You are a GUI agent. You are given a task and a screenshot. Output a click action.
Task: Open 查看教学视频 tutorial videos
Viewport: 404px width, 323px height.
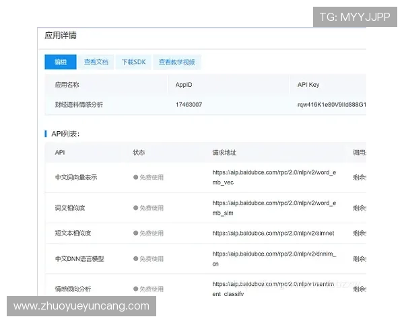click(176, 62)
